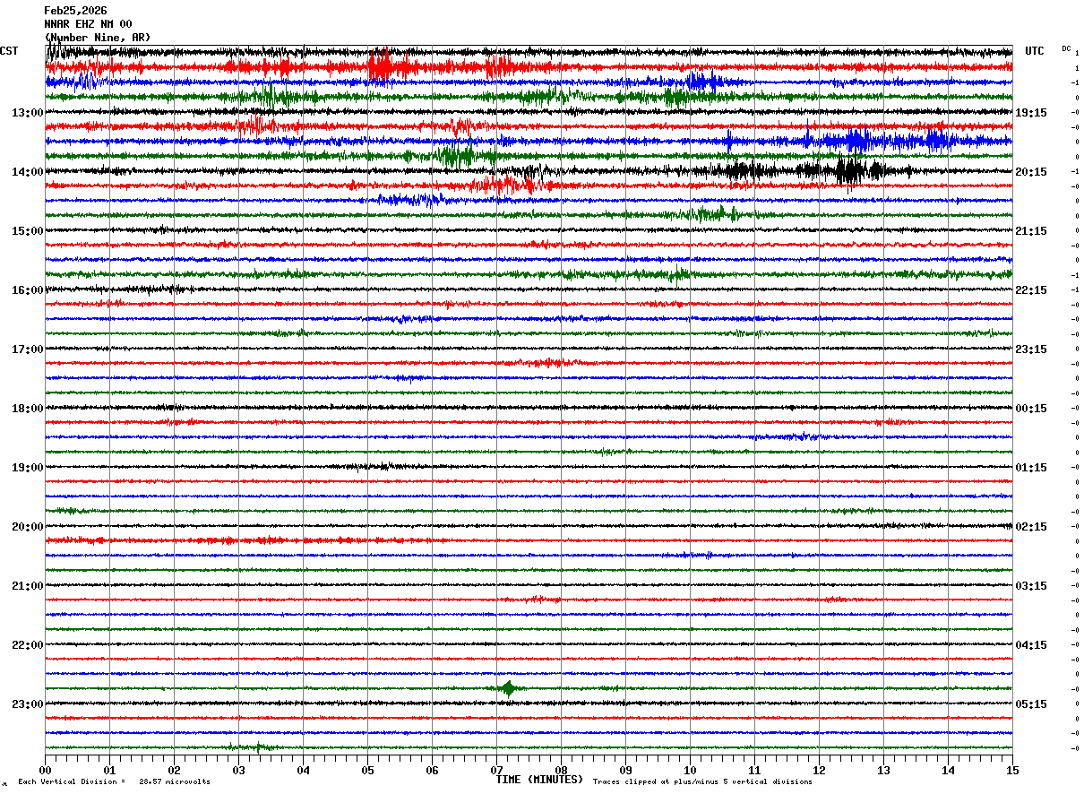Image resolution: width=1084 pixels, height=794 pixels.
Task: Select the 16:00 CST hour label
Action: pos(28,290)
